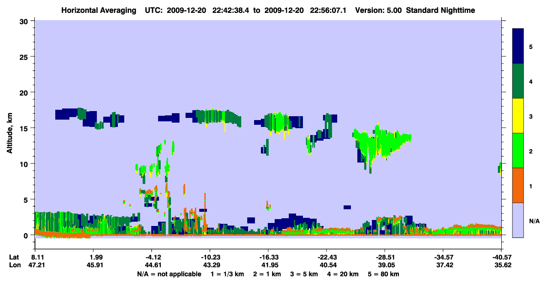
Task: Click the y-axis tick label 30
Action: coord(25,21)
